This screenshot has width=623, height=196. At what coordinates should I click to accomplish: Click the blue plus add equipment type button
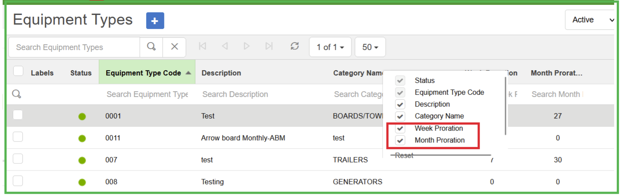[155, 21]
